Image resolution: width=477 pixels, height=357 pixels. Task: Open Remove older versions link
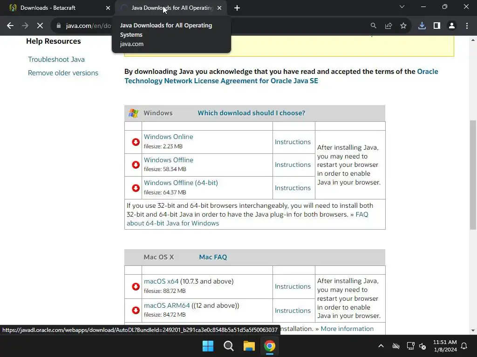(63, 73)
